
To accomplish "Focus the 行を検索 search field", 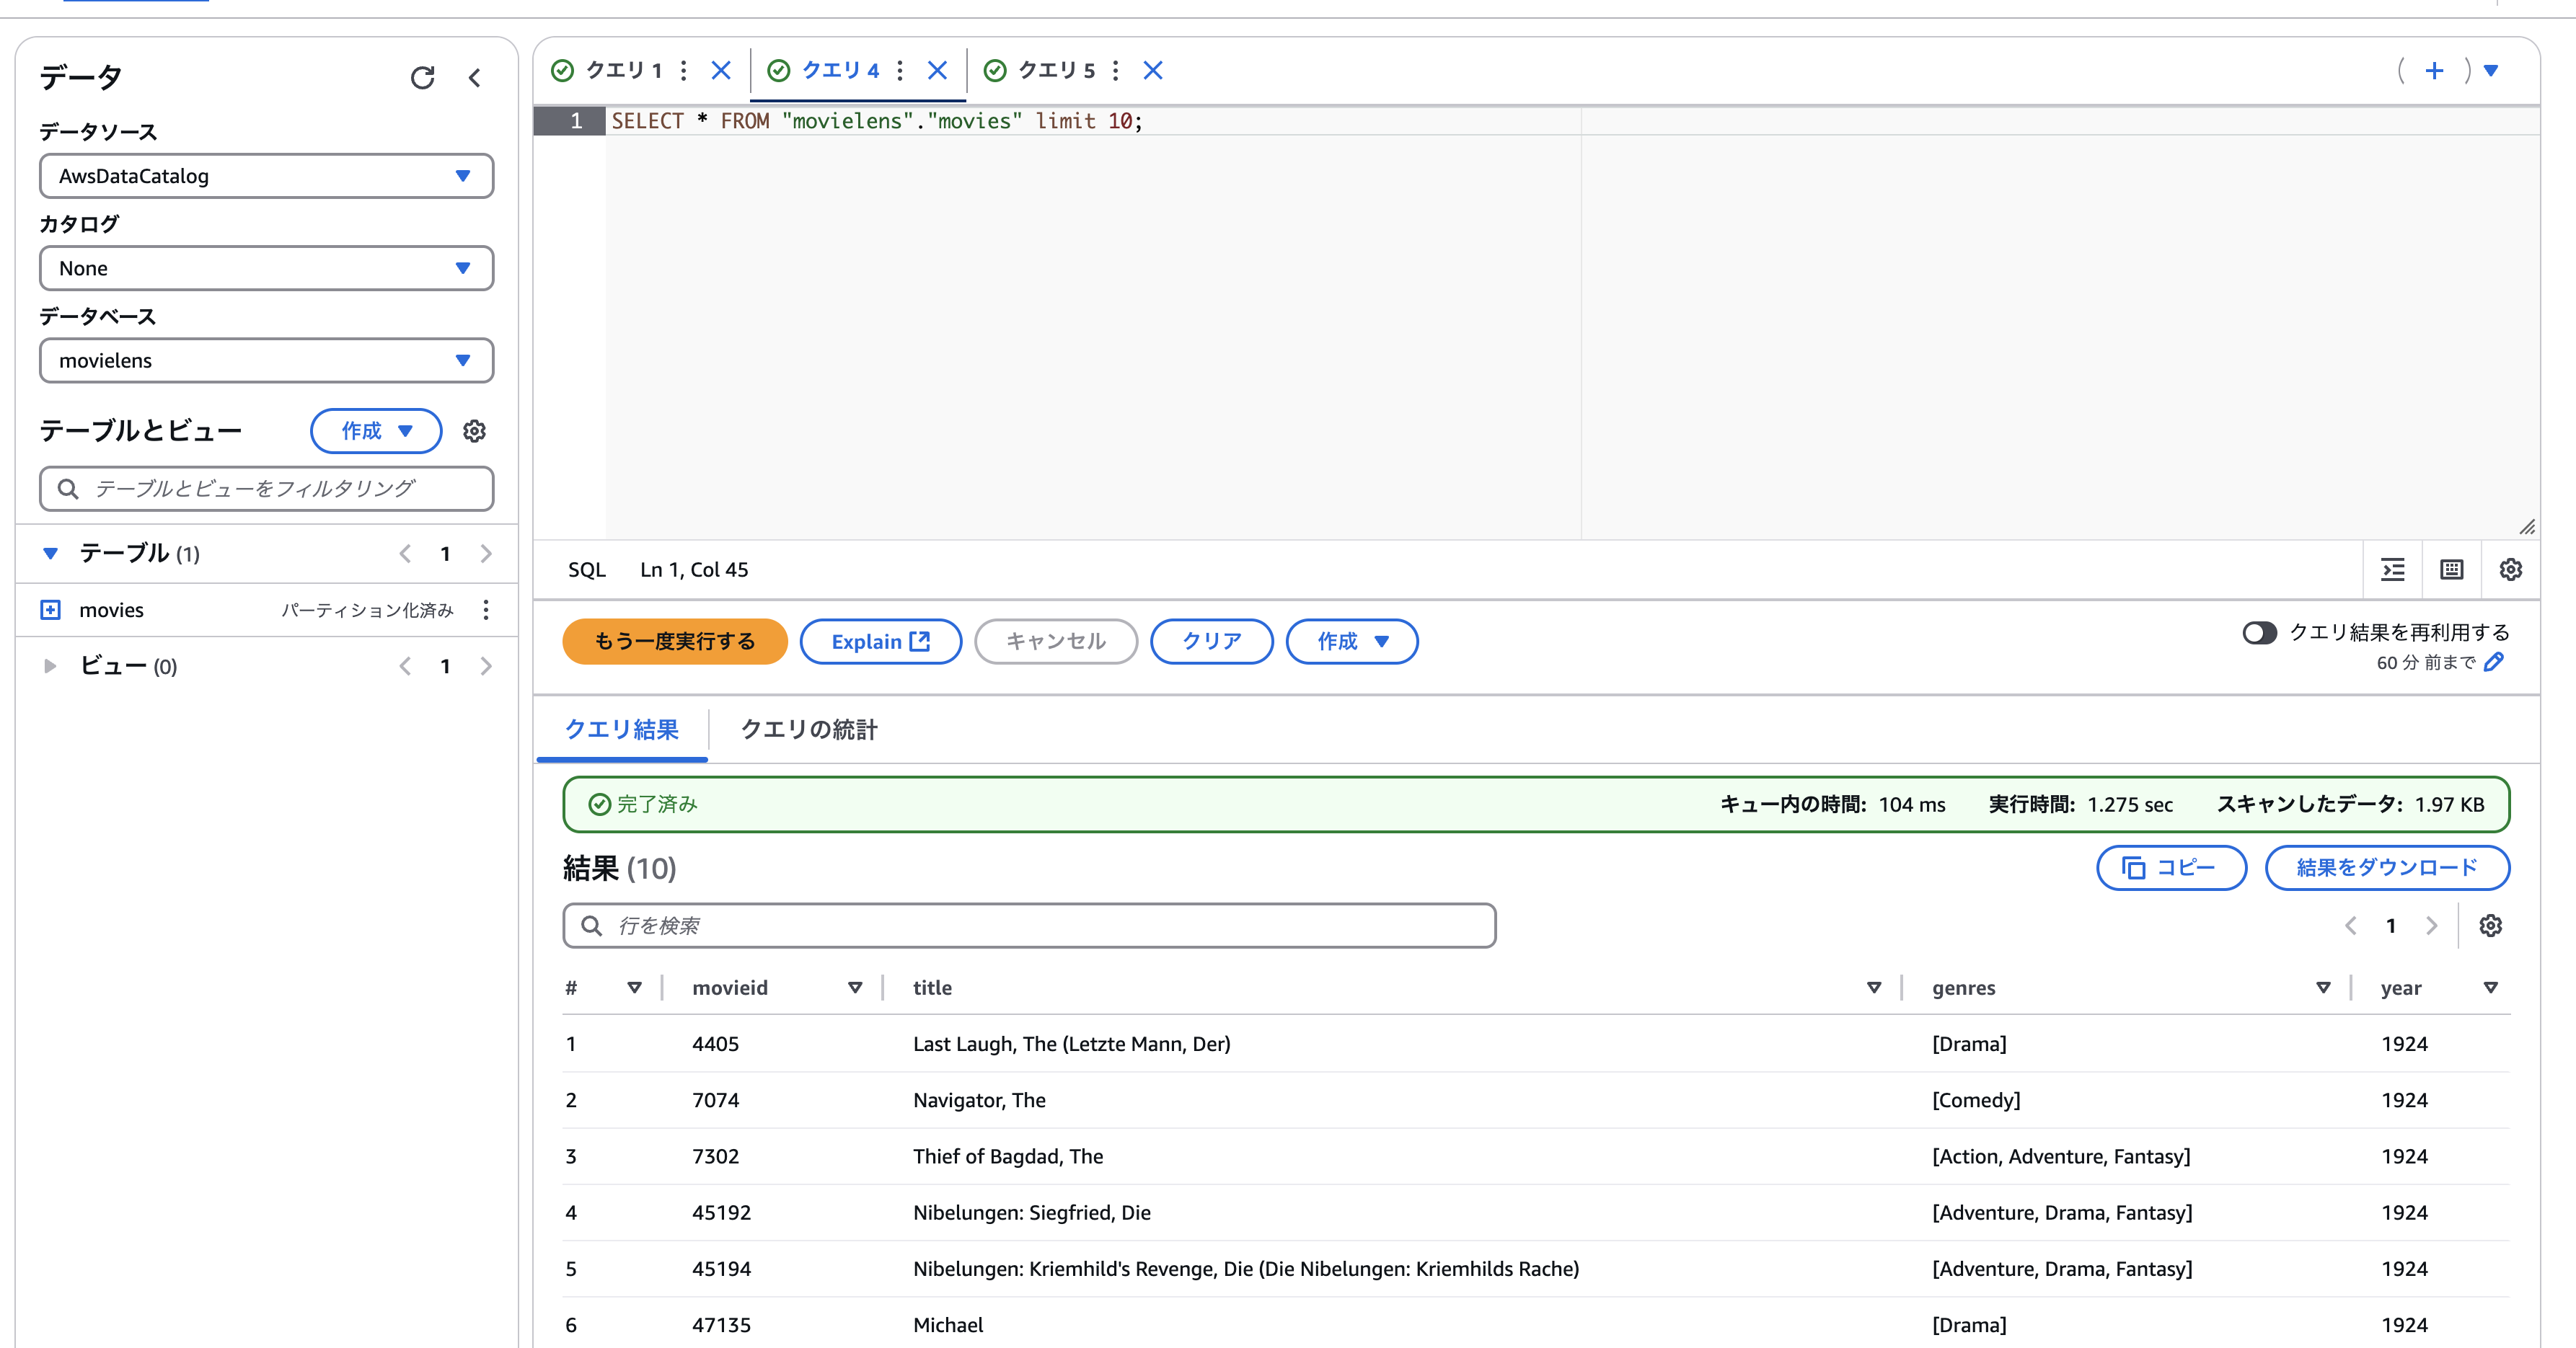I will pyautogui.click(x=1029, y=926).
